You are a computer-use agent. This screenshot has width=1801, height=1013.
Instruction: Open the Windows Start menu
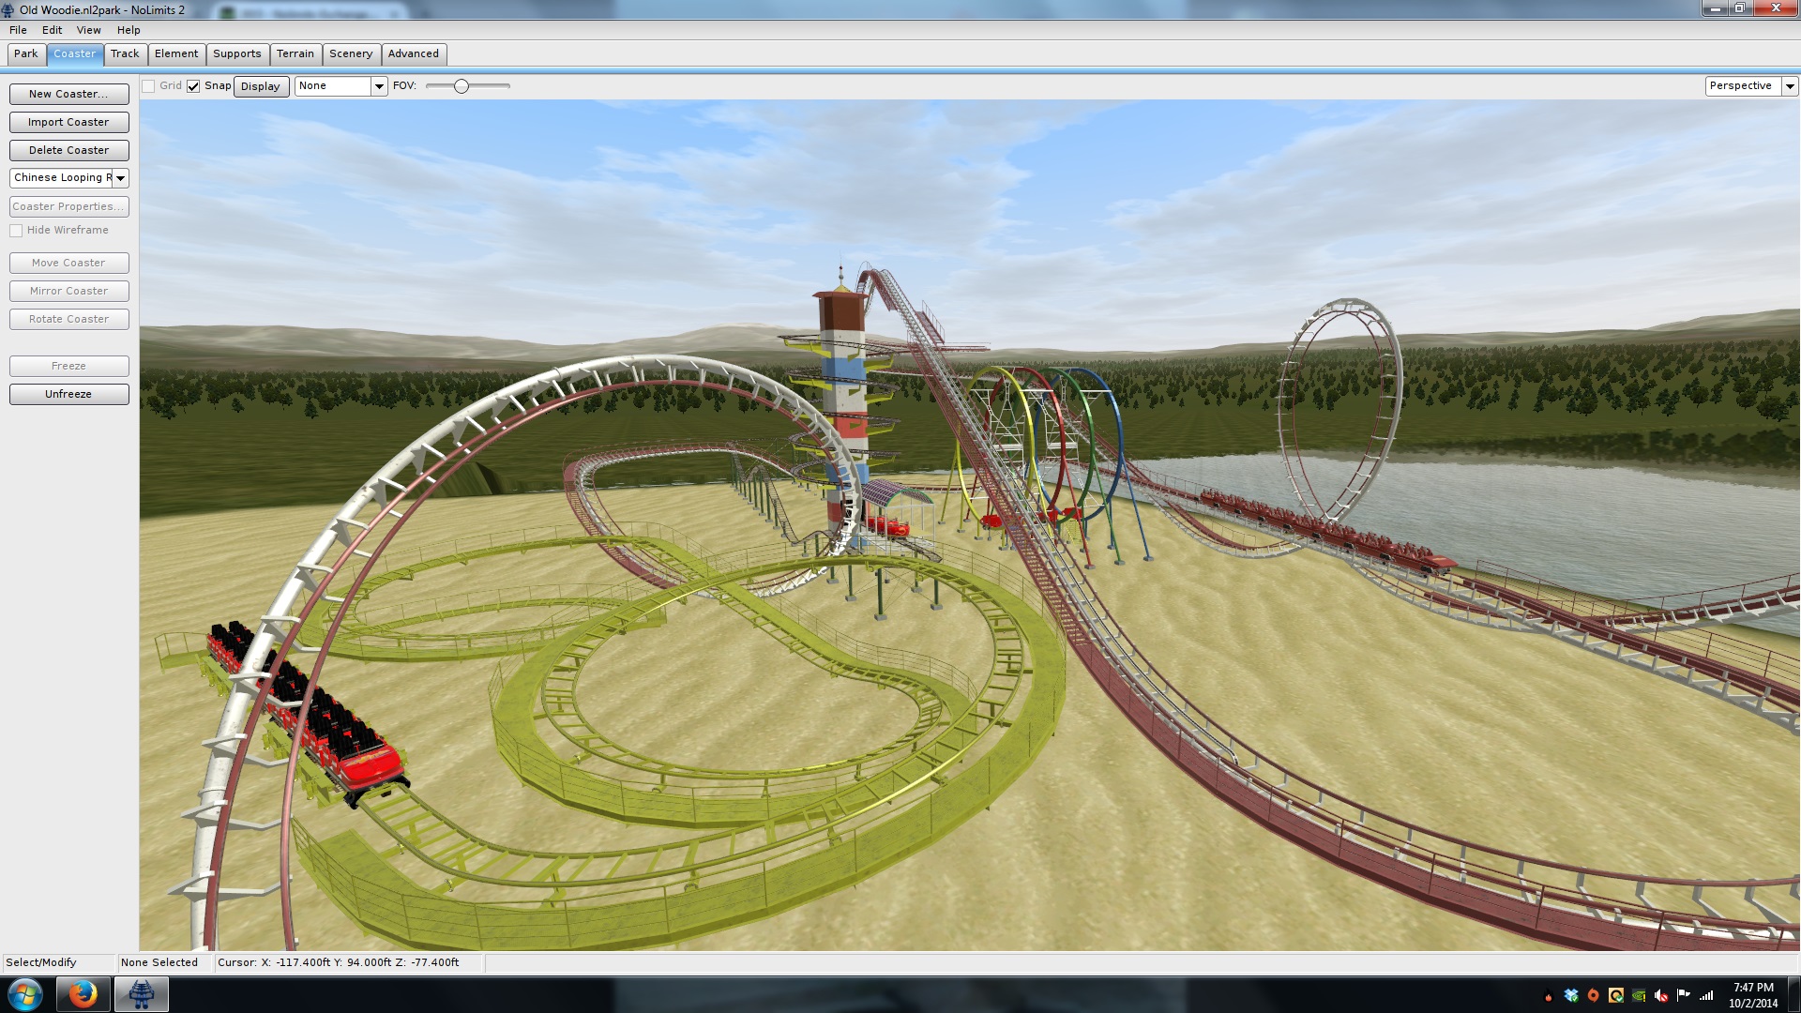pos(25,994)
